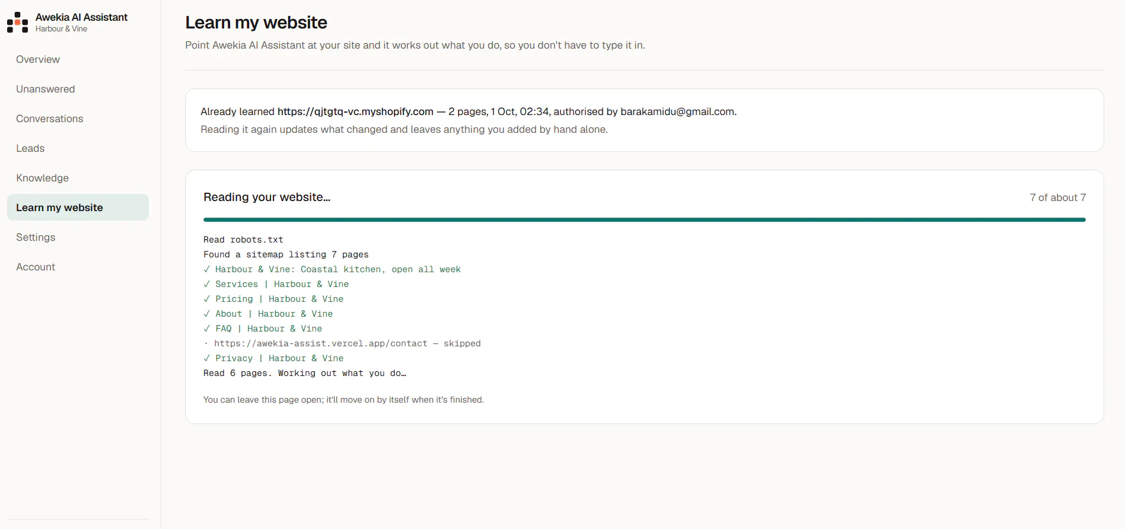This screenshot has width=1125, height=529.
Task: Click the 'Point Awekia AI Assistant' subtitle text
Action: pyautogui.click(x=415, y=45)
